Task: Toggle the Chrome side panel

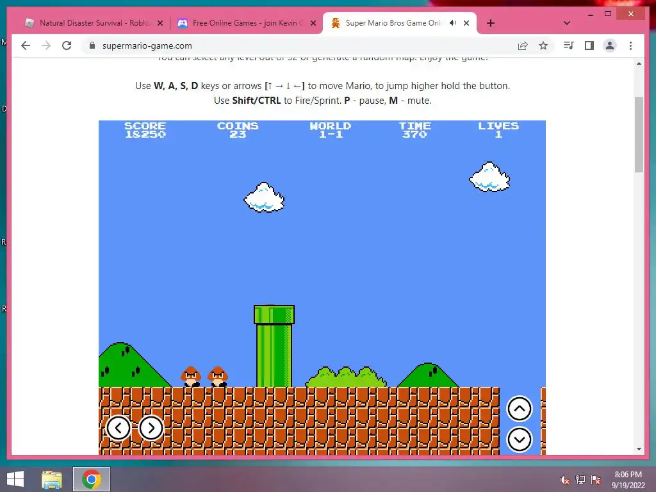Action: [589, 45]
